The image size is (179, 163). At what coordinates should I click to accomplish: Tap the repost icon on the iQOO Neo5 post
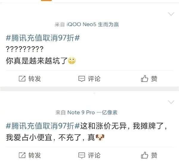pyautogui.click(x=22, y=79)
